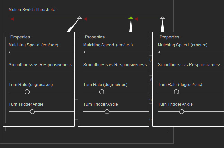Select the first white threshold triangle marker

tap(79, 17)
